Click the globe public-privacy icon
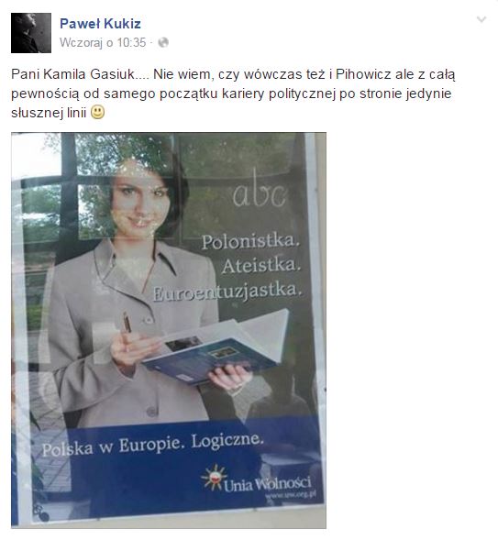Viewport: 498px width, 540px height. point(163,42)
